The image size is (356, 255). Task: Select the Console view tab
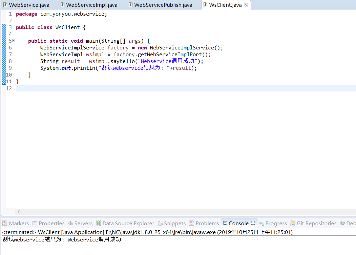pyautogui.click(x=238, y=224)
